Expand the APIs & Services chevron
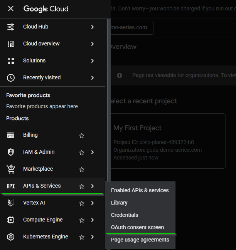The height and width of the screenshot is (250, 236). [x=93, y=186]
